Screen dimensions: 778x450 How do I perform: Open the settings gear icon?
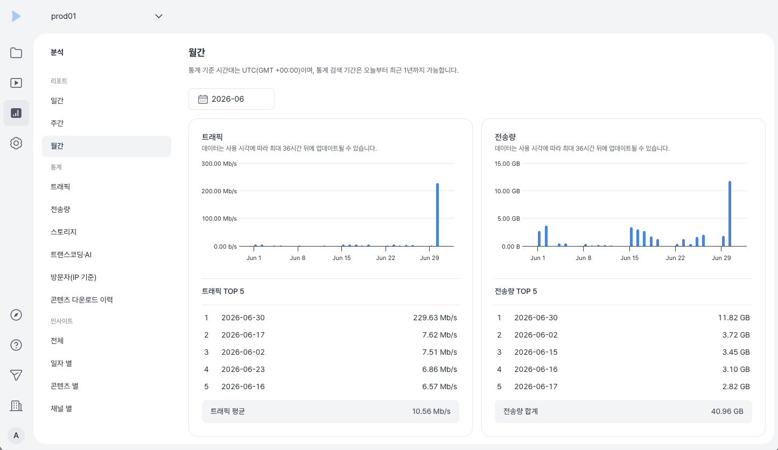pos(16,143)
